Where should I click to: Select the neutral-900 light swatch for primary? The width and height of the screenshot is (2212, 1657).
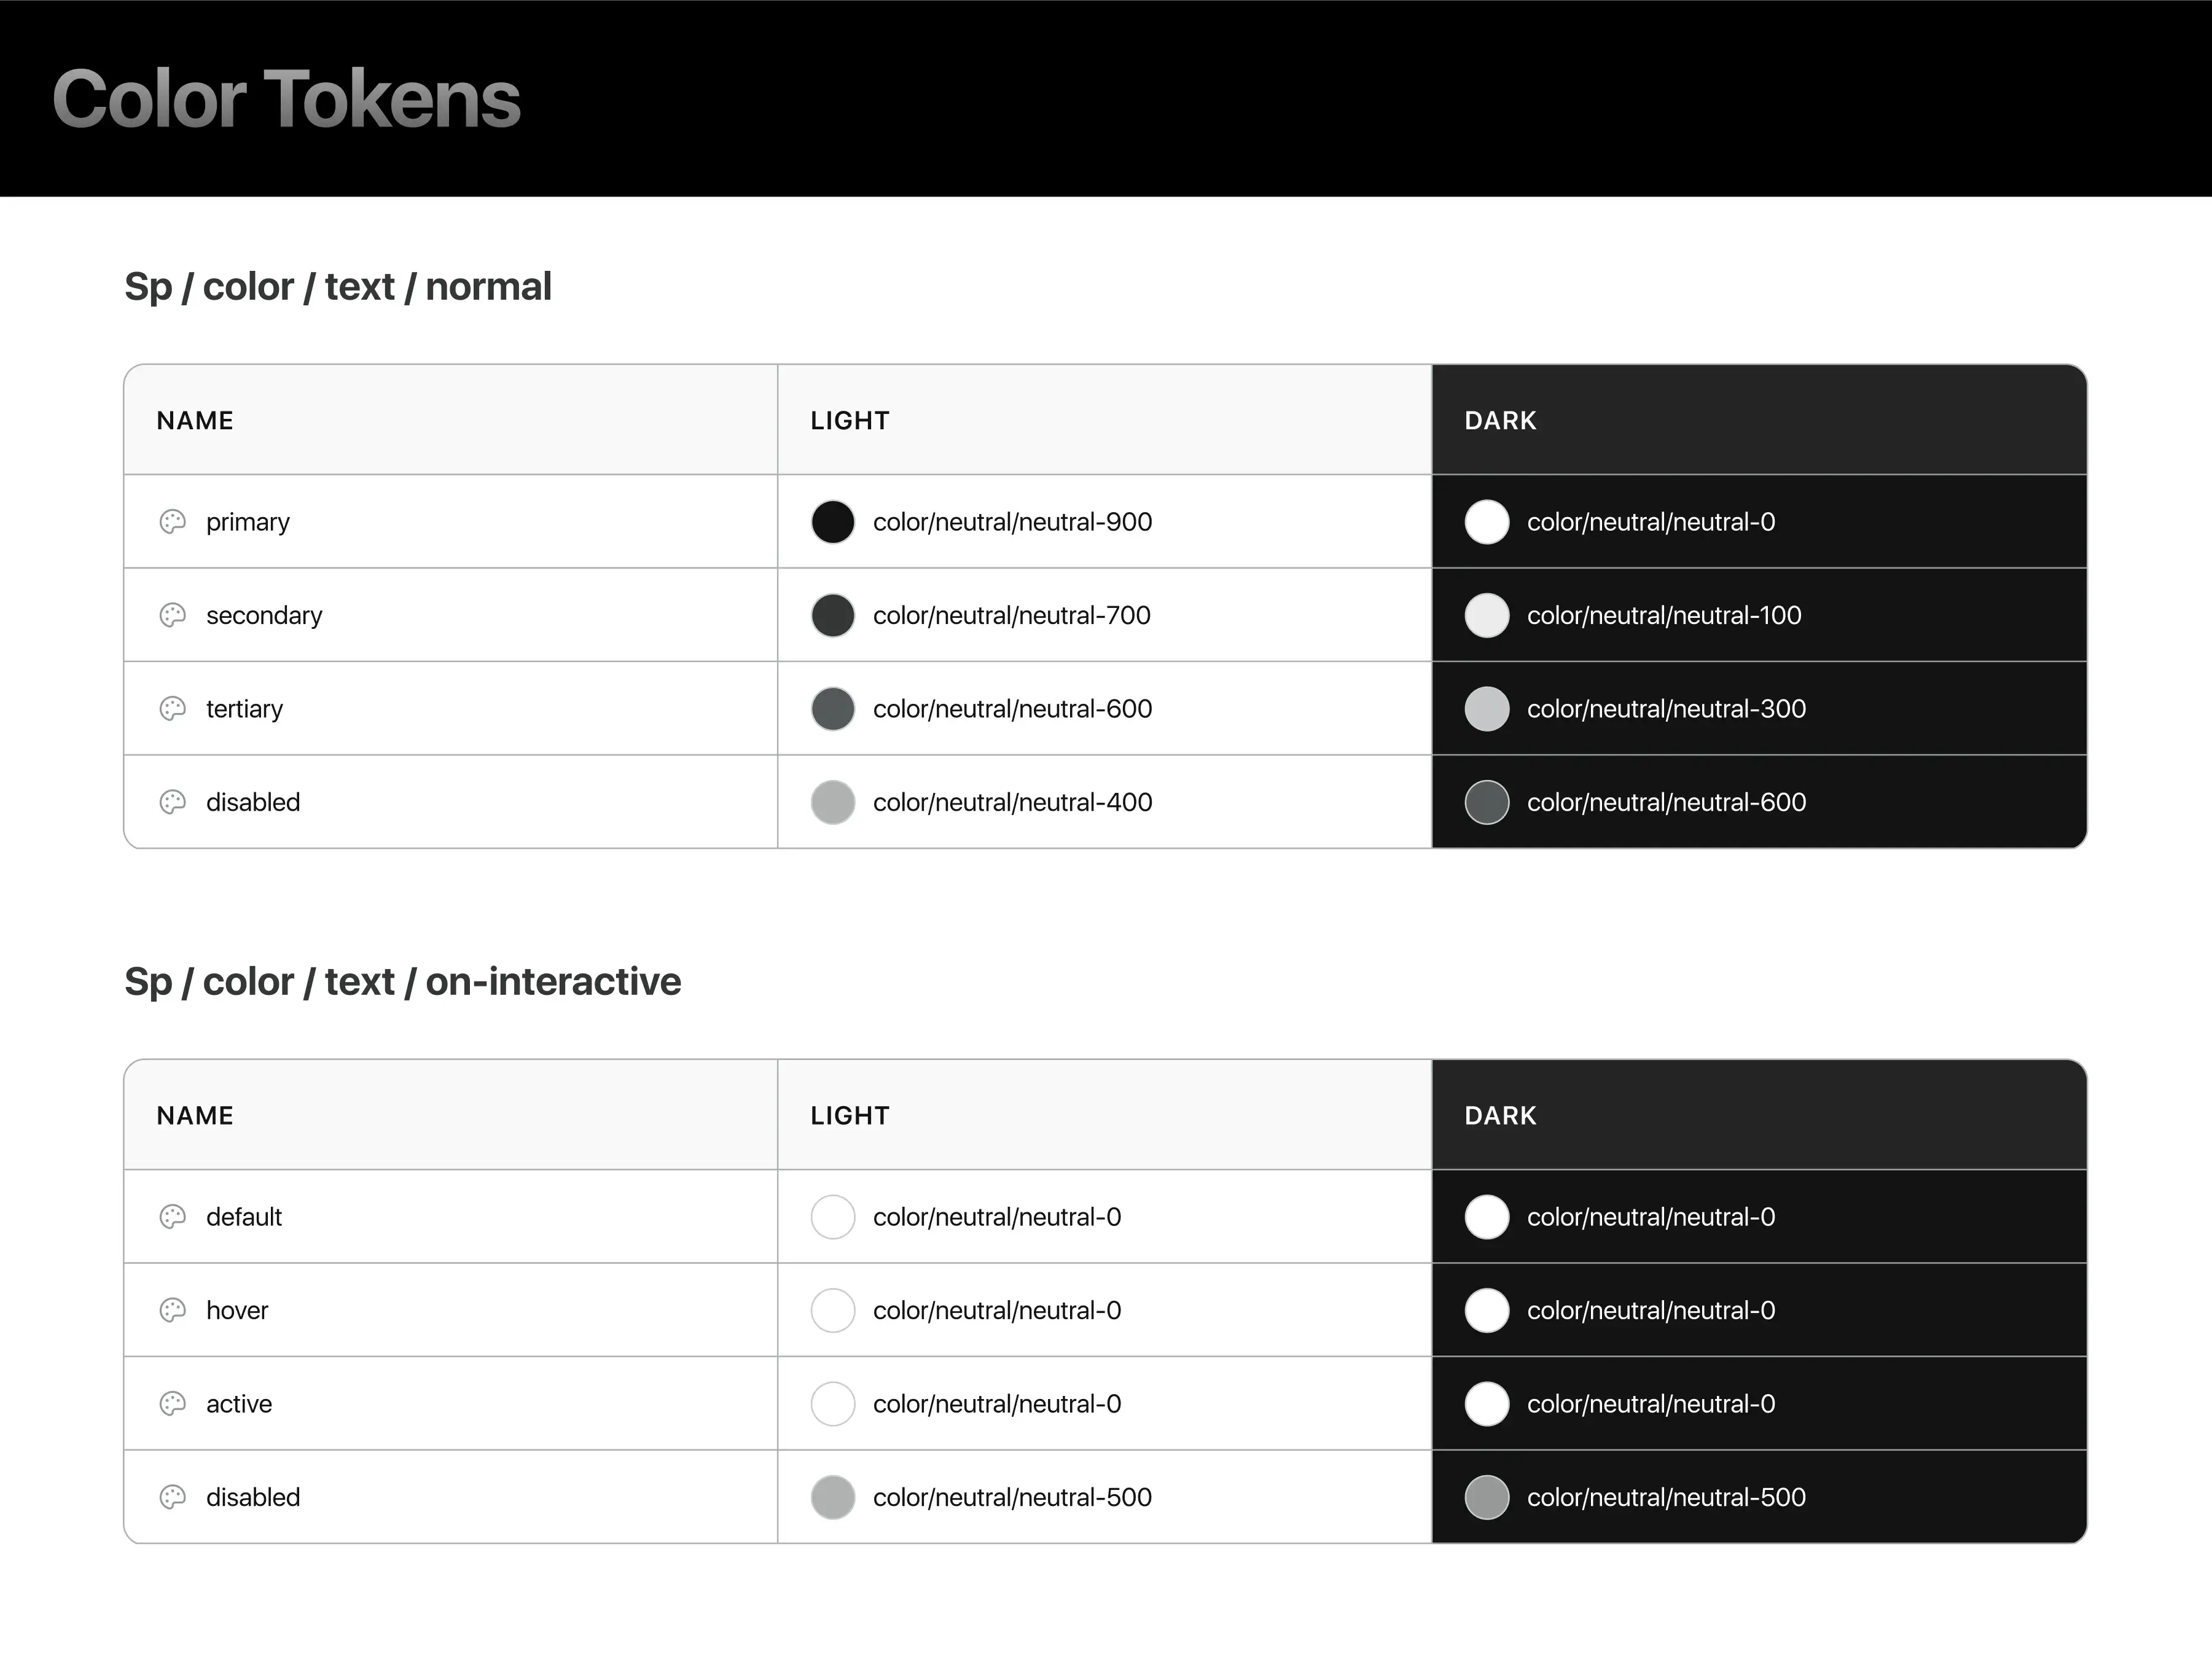click(833, 522)
